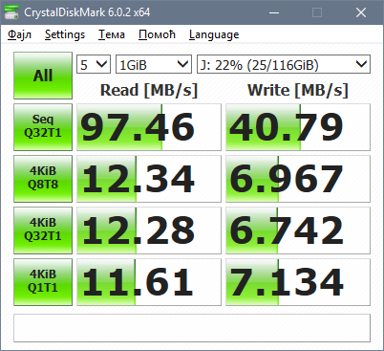Open the Помоћ menu
Viewport: 384px width, 351px height.
pyautogui.click(x=157, y=34)
